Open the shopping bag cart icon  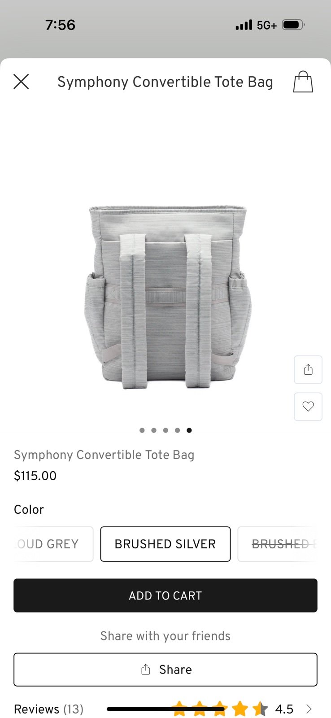(x=303, y=82)
